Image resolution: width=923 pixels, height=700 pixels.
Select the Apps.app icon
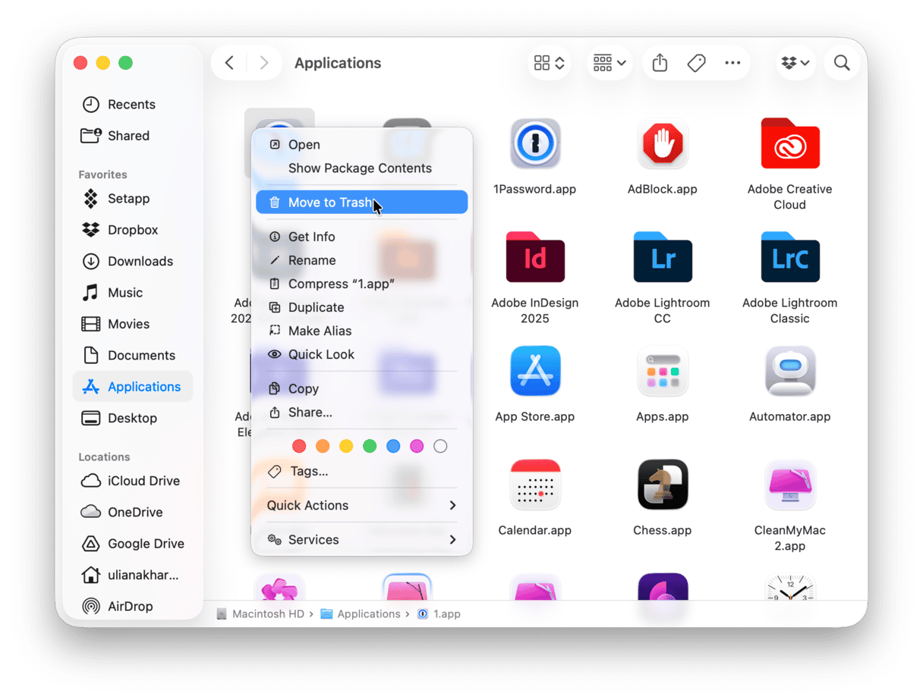pyautogui.click(x=663, y=371)
